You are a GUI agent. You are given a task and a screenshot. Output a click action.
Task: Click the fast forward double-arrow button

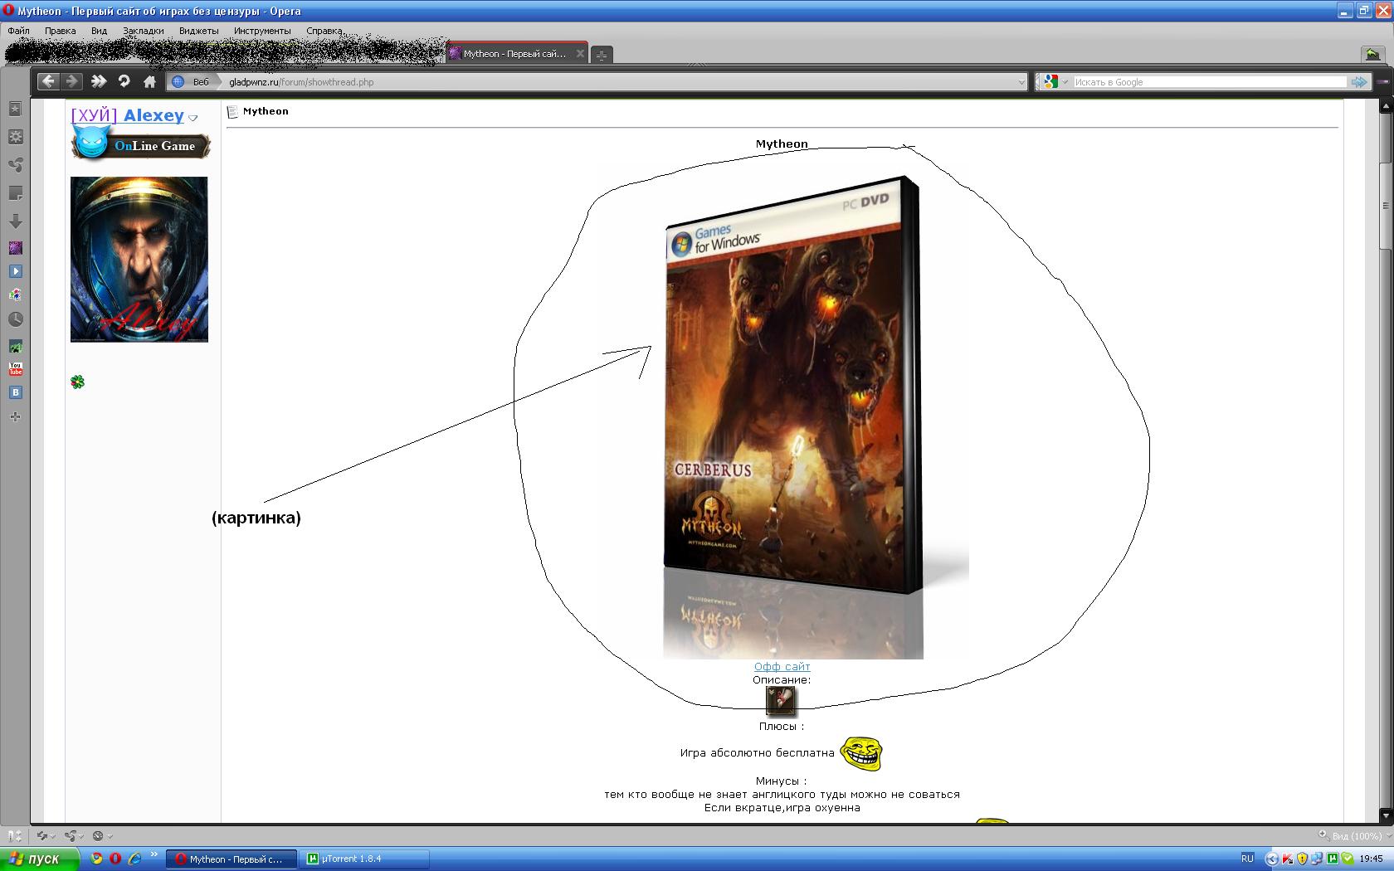click(99, 81)
